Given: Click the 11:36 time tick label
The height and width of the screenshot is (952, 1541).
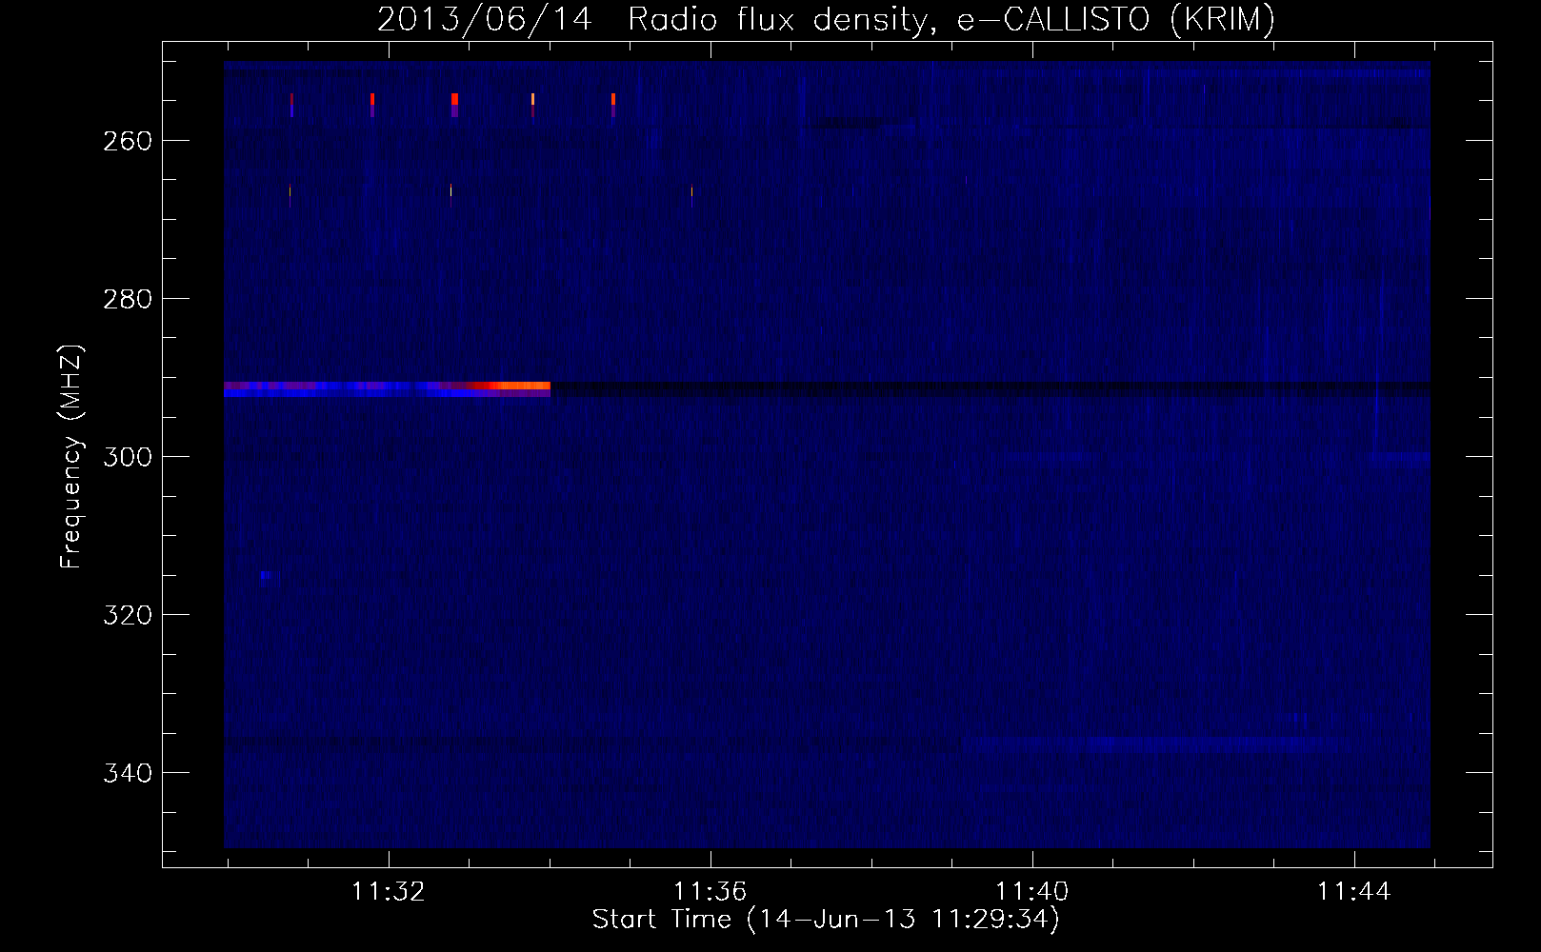Looking at the screenshot, I should (710, 892).
